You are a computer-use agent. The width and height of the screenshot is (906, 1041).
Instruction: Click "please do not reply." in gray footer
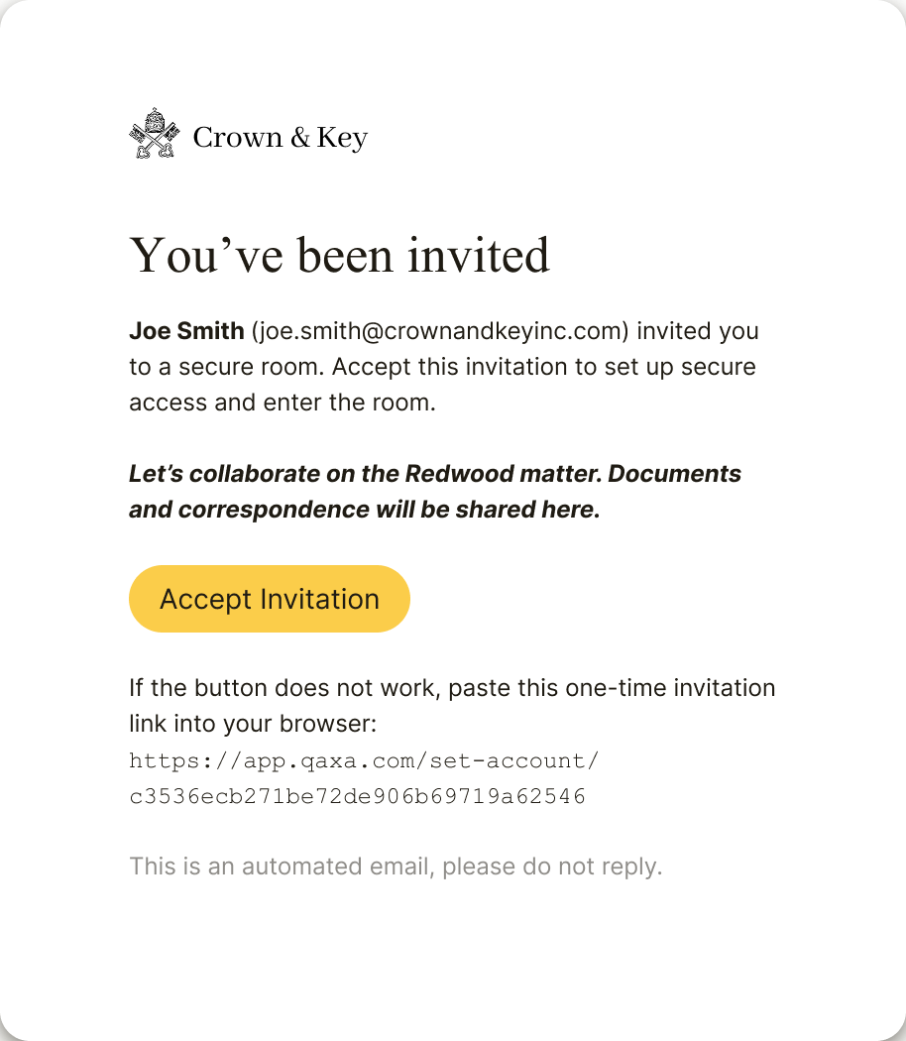click(552, 867)
